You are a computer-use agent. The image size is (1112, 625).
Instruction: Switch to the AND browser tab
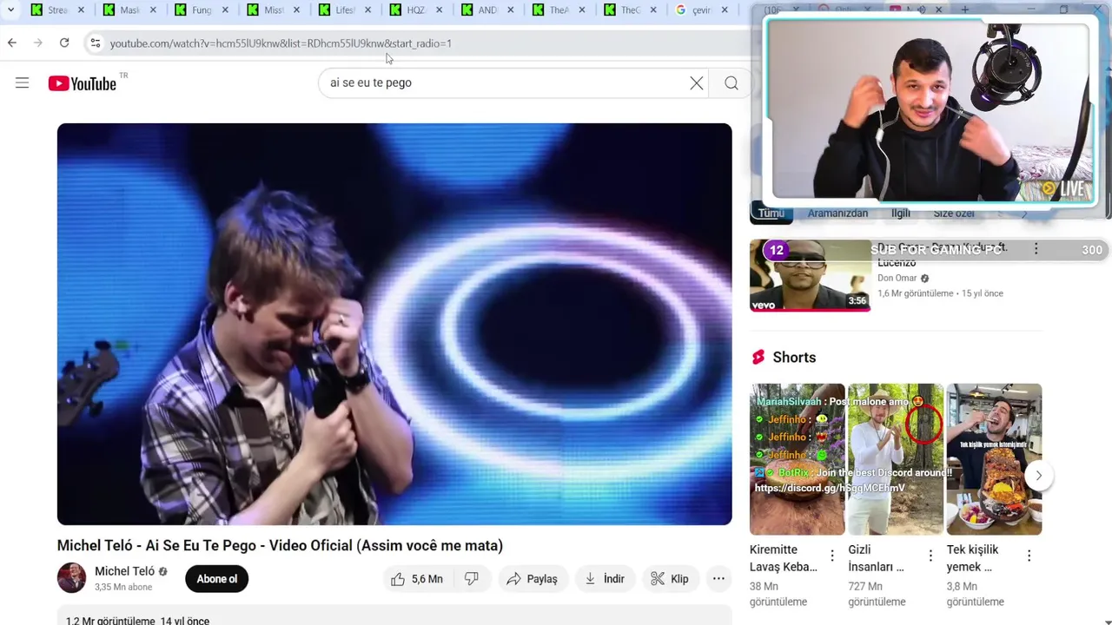click(x=487, y=10)
